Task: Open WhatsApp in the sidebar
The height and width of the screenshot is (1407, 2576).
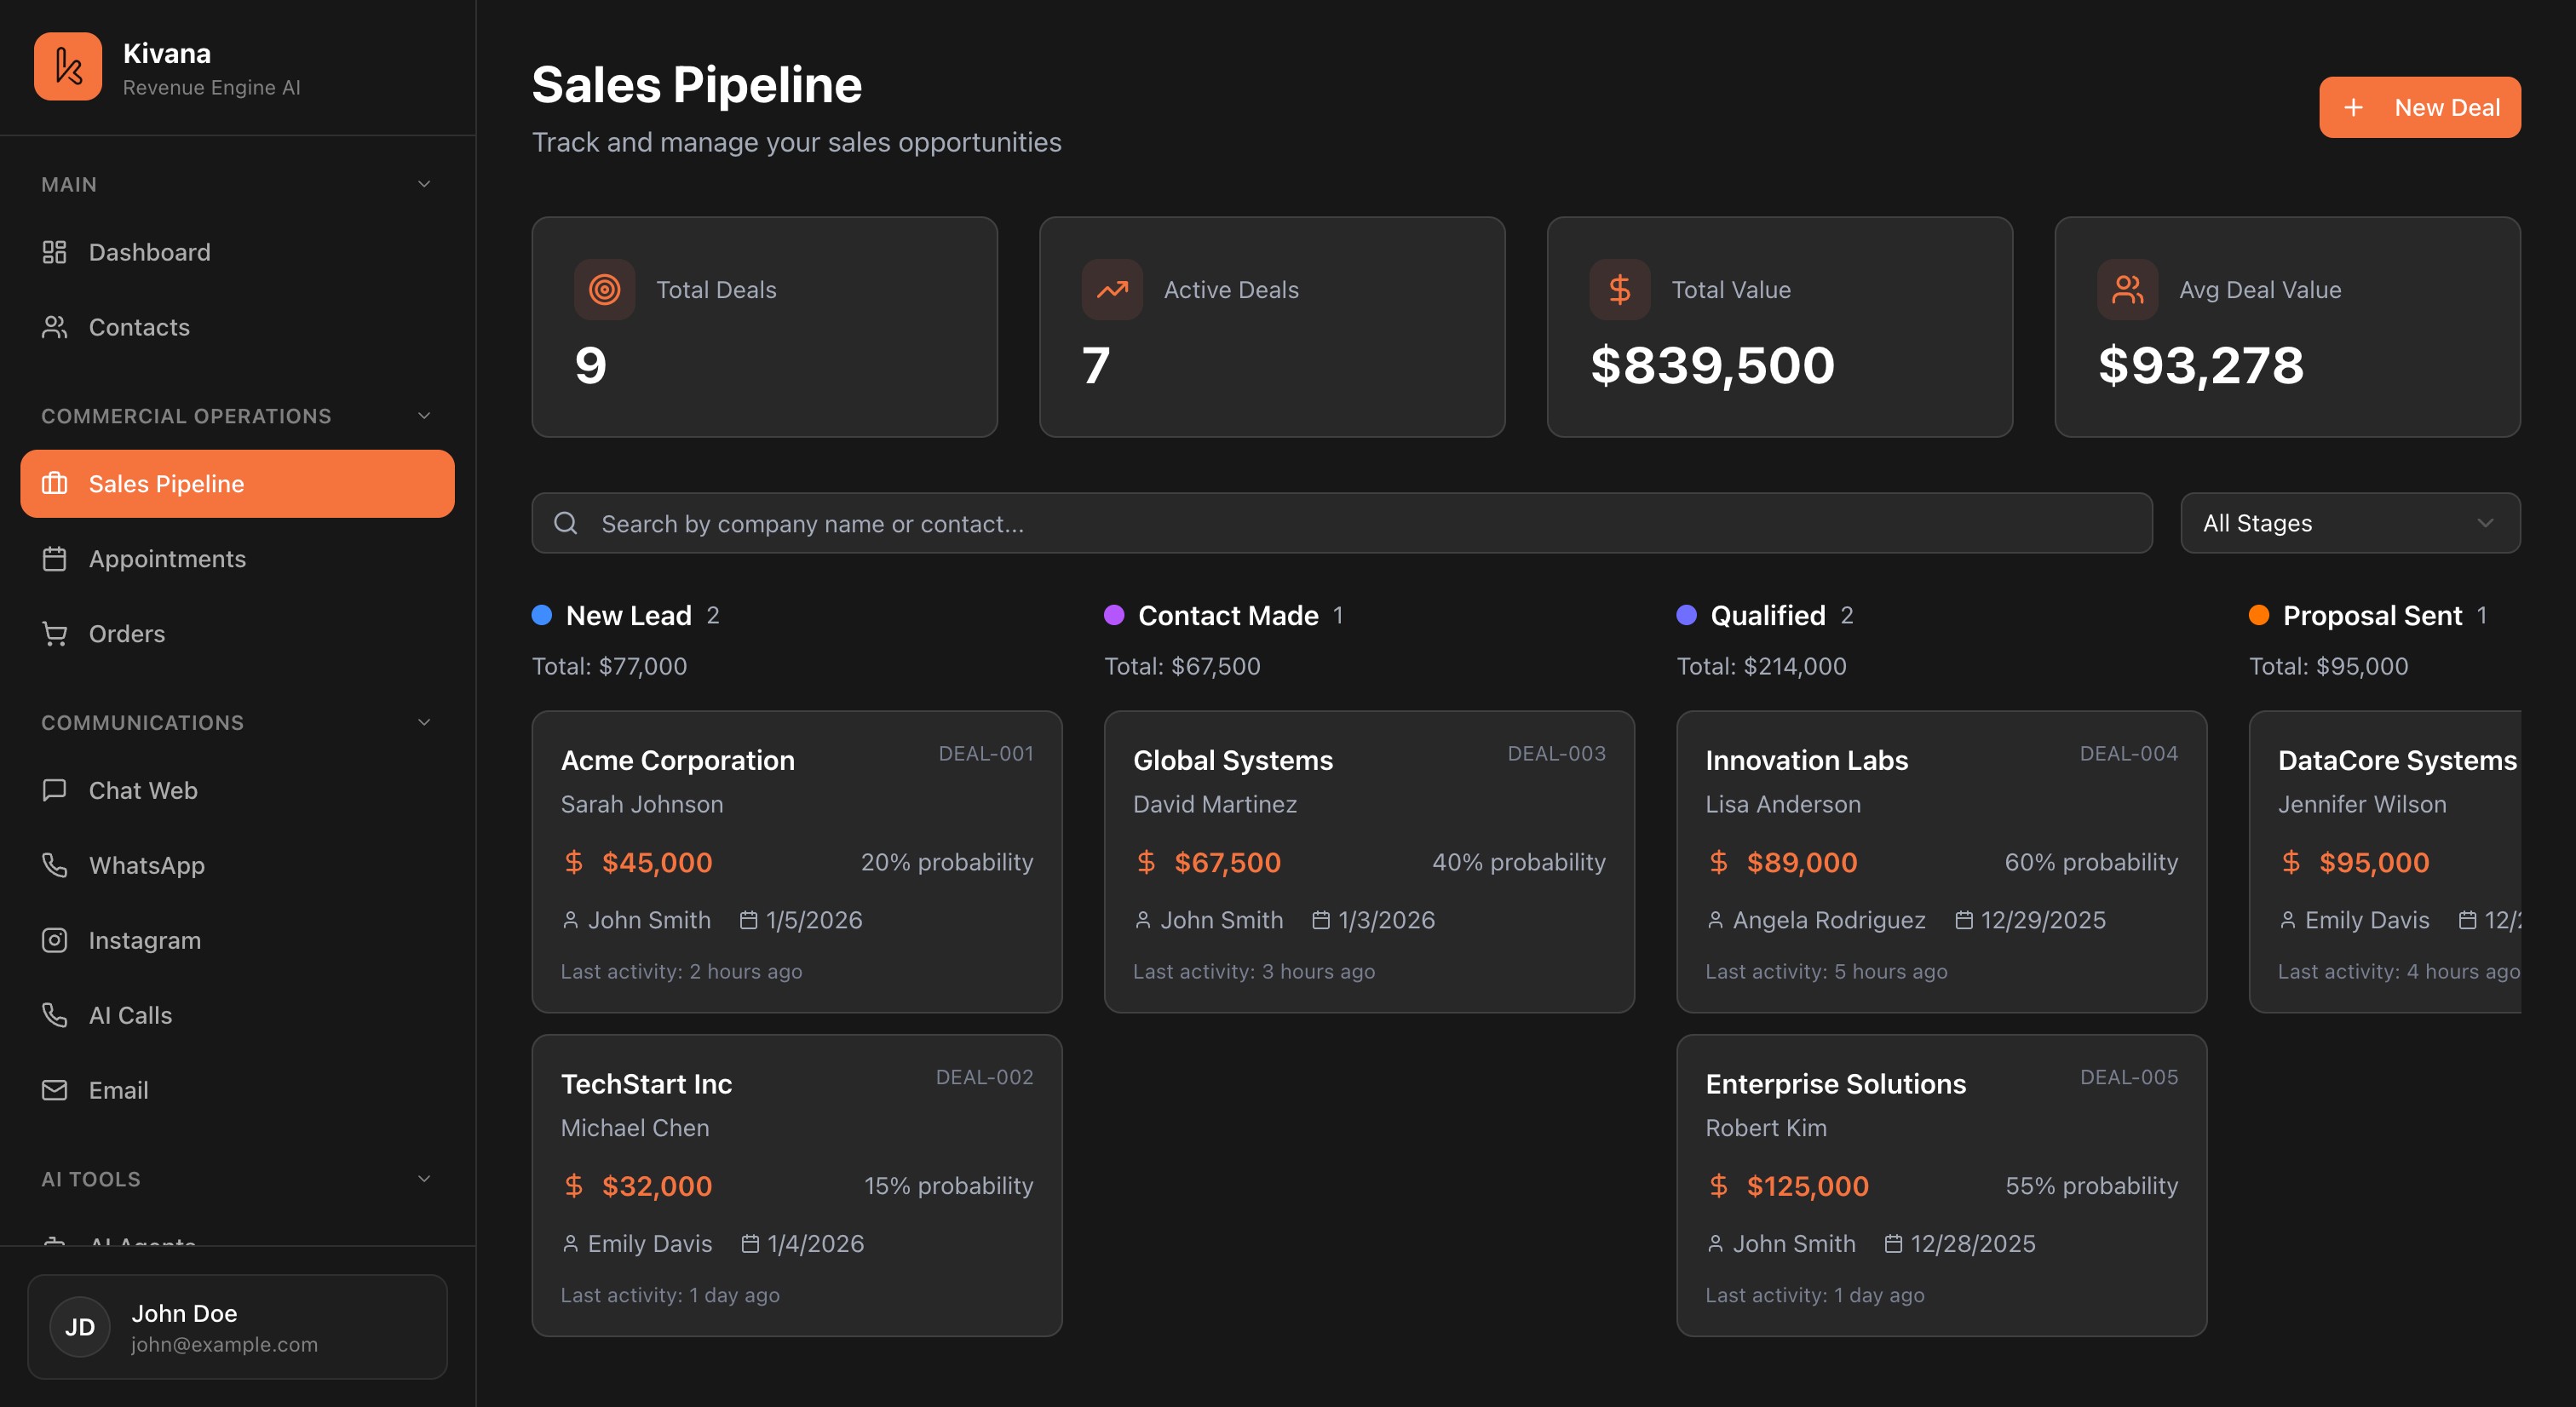Action: pyautogui.click(x=146, y=865)
